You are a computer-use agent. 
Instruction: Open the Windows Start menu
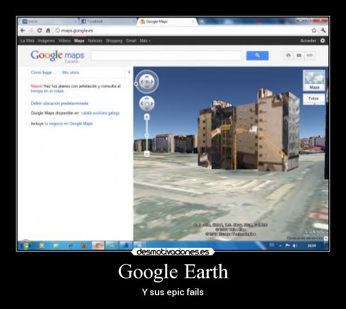tap(25, 245)
